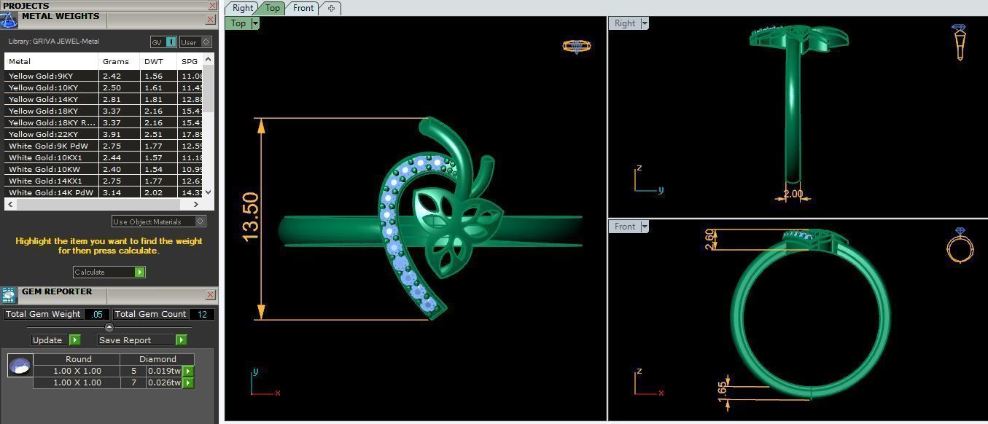The width and height of the screenshot is (988, 424).
Task: Click the Total Gem Count value 12
Action: click(x=202, y=314)
